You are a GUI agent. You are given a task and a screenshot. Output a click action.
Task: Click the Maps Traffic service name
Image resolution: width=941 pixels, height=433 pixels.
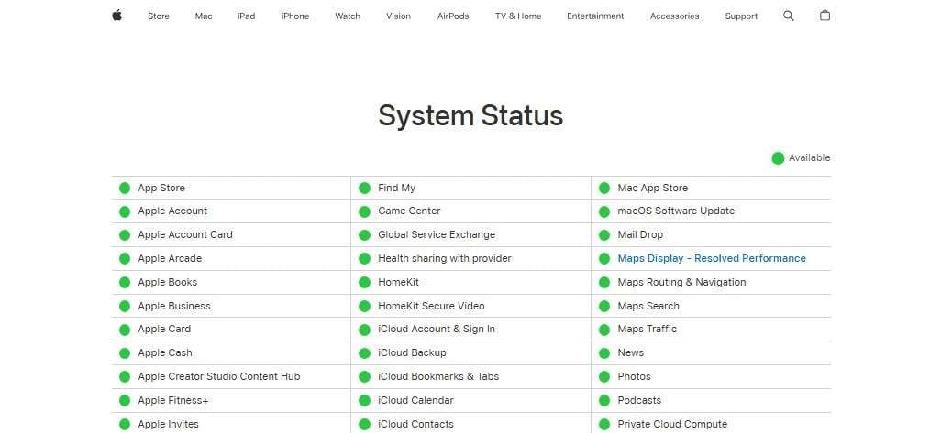coord(647,329)
